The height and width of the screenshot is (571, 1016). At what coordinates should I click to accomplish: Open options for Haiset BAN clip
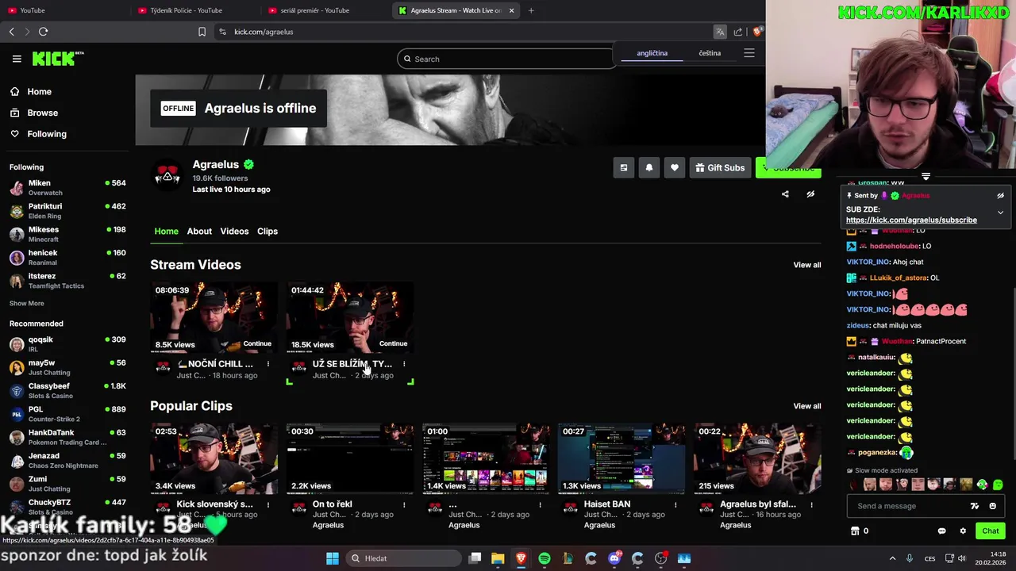click(675, 504)
